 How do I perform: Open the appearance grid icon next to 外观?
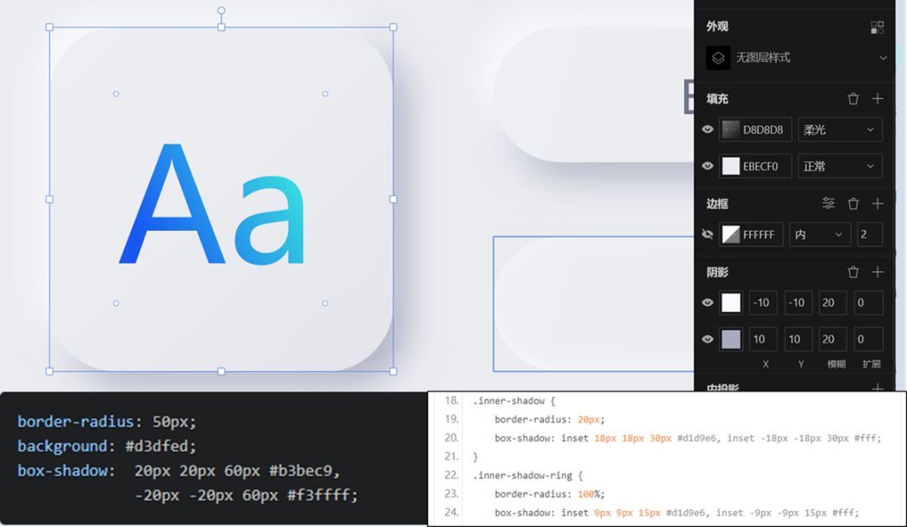point(877,27)
